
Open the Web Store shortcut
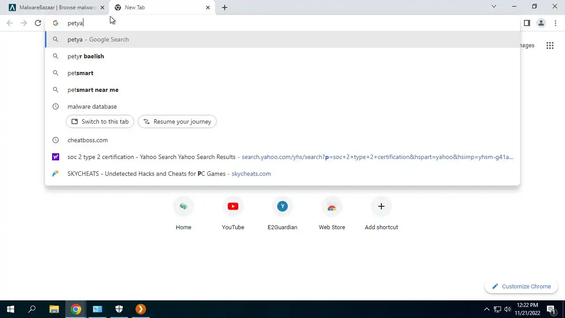(x=332, y=214)
